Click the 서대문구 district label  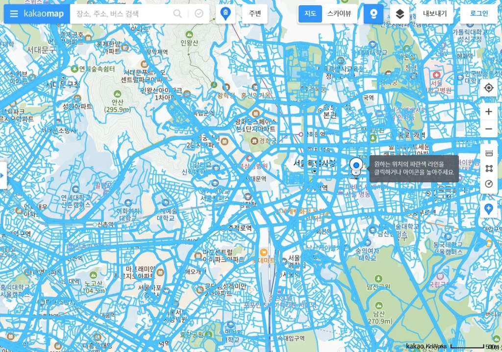coord(41,50)
